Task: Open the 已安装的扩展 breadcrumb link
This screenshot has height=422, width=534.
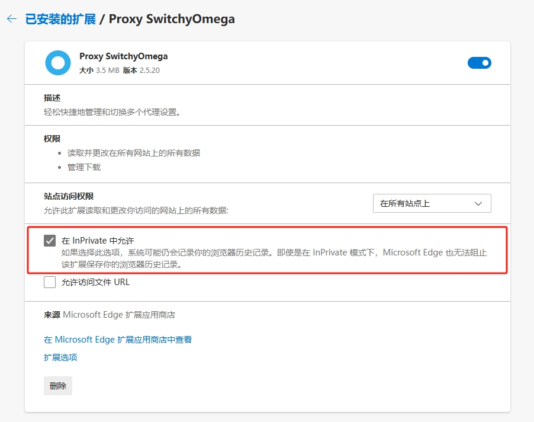Action: click(x=60, y=19)
